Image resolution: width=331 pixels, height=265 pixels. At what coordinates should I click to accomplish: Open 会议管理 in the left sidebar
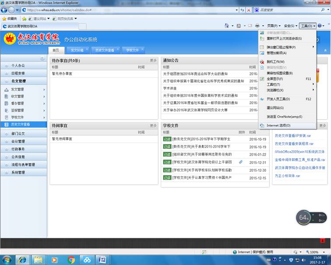[18, 141]
